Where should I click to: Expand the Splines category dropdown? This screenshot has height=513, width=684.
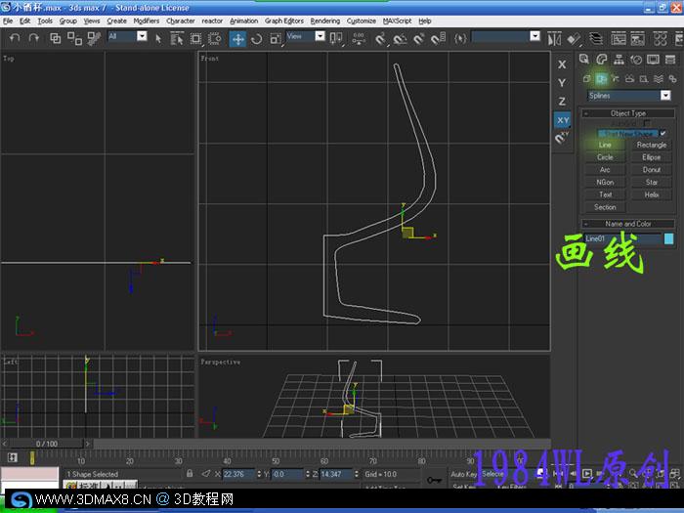point(665,96)
